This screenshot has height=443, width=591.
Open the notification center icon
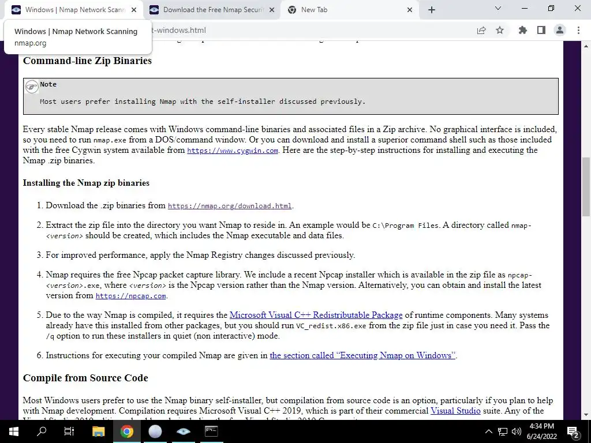pos(573,431)
